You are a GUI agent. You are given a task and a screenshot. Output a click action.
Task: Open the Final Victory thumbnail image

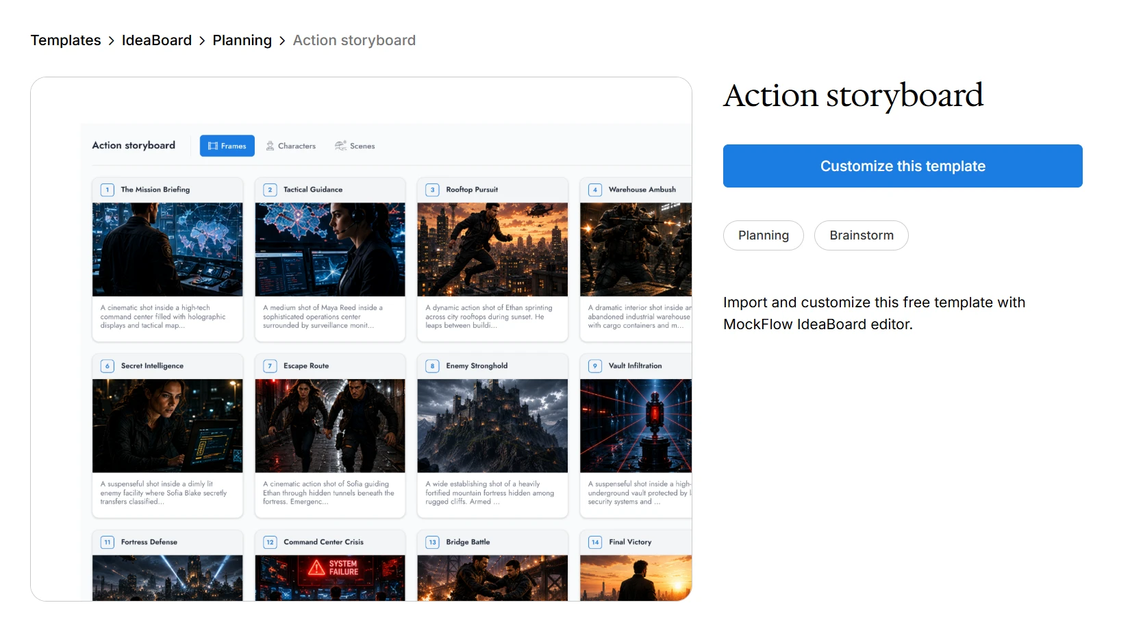coord(636,578)
